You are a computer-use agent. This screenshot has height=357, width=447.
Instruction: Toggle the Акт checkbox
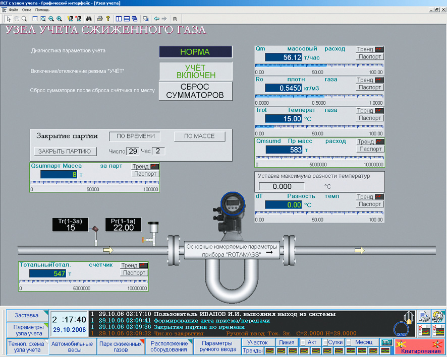point(303,342)
